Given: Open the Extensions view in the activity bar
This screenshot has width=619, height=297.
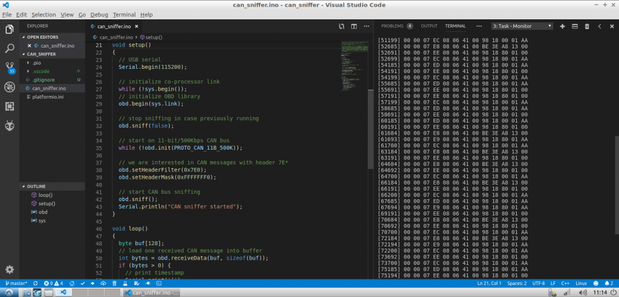Looking at the screenshot, I should [x=10, y=106].
